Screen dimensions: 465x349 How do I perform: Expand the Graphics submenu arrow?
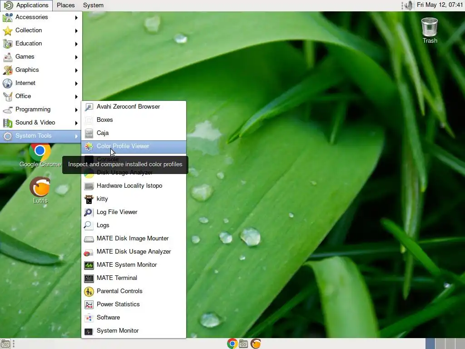(x=76, y=70)
